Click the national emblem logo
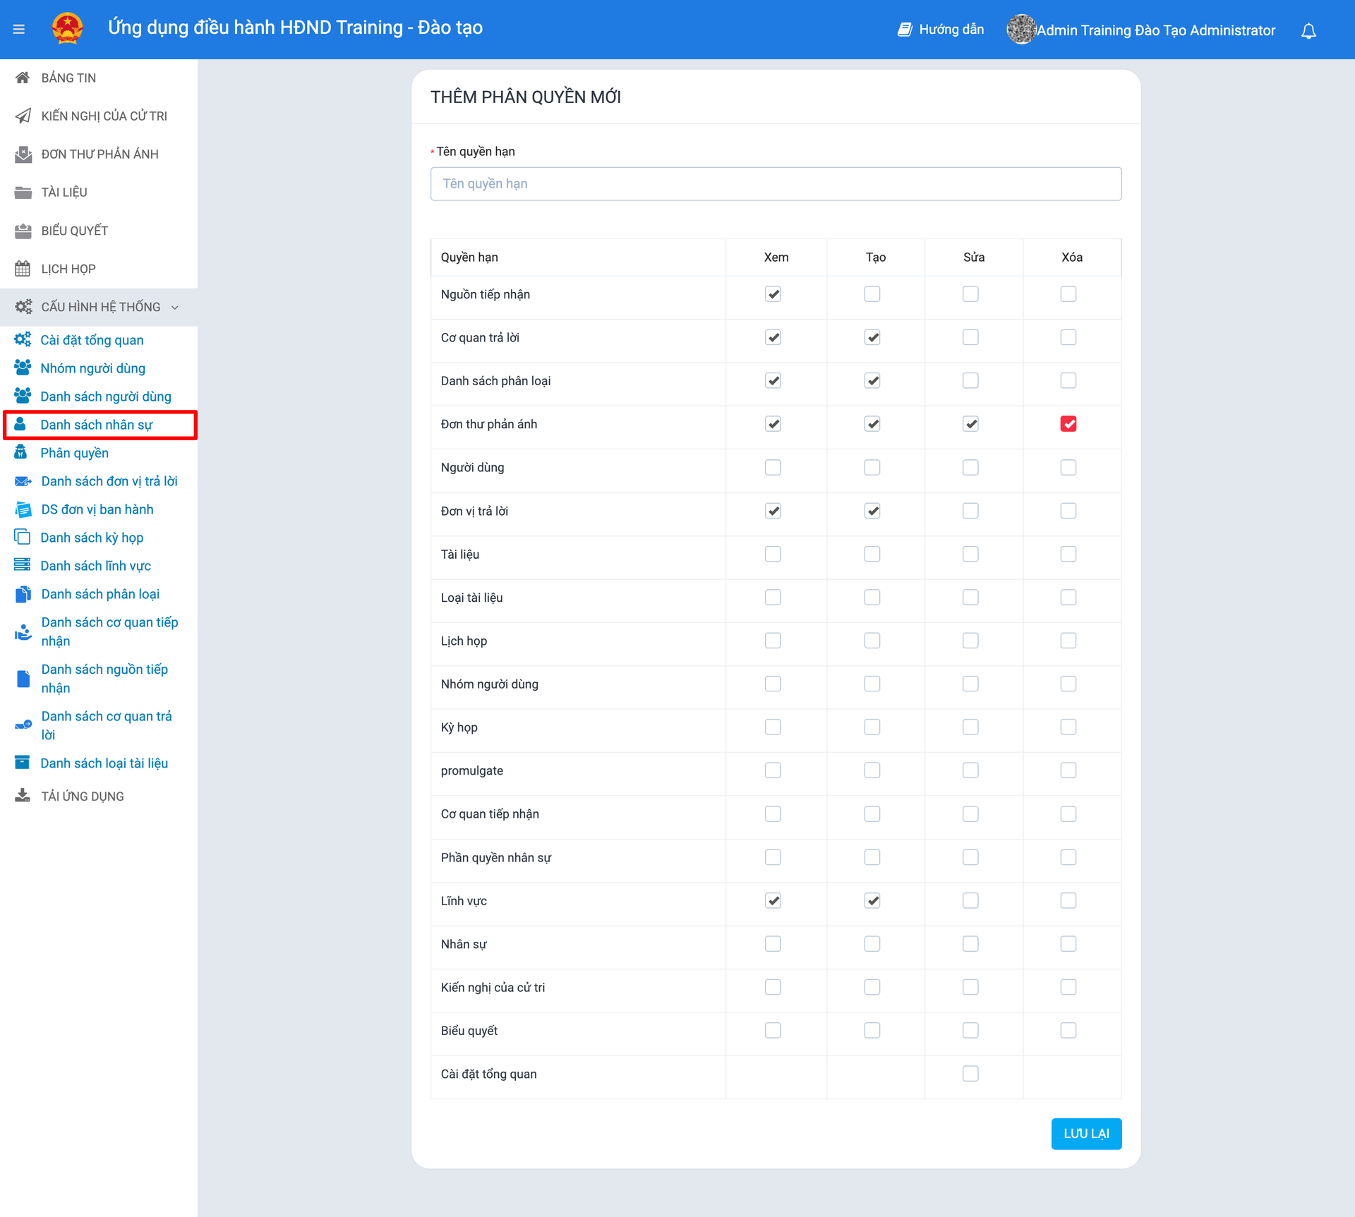Image resolution: width=1355 pixels, height=1217 pixels. pos(68,29)
